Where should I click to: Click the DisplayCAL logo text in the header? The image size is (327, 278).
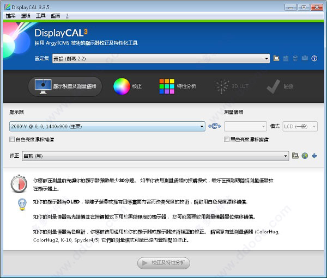[x=61, y=33]
